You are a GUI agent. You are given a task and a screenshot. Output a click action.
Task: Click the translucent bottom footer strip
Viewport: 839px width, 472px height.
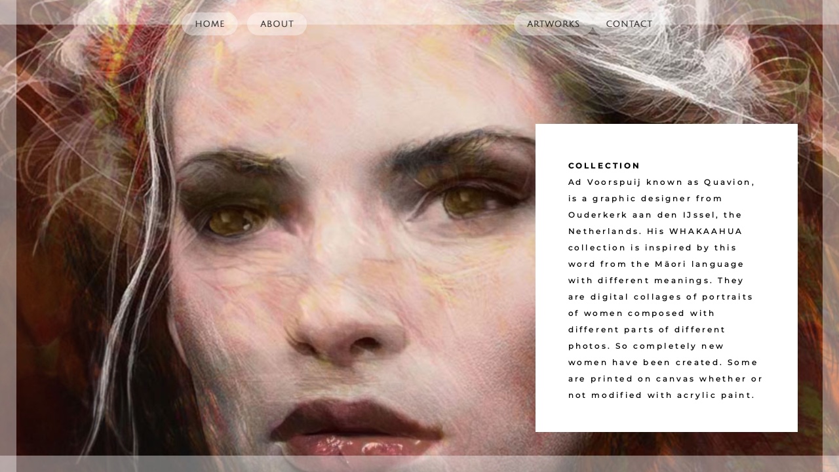pyautogui.click(x=419, y=463)
